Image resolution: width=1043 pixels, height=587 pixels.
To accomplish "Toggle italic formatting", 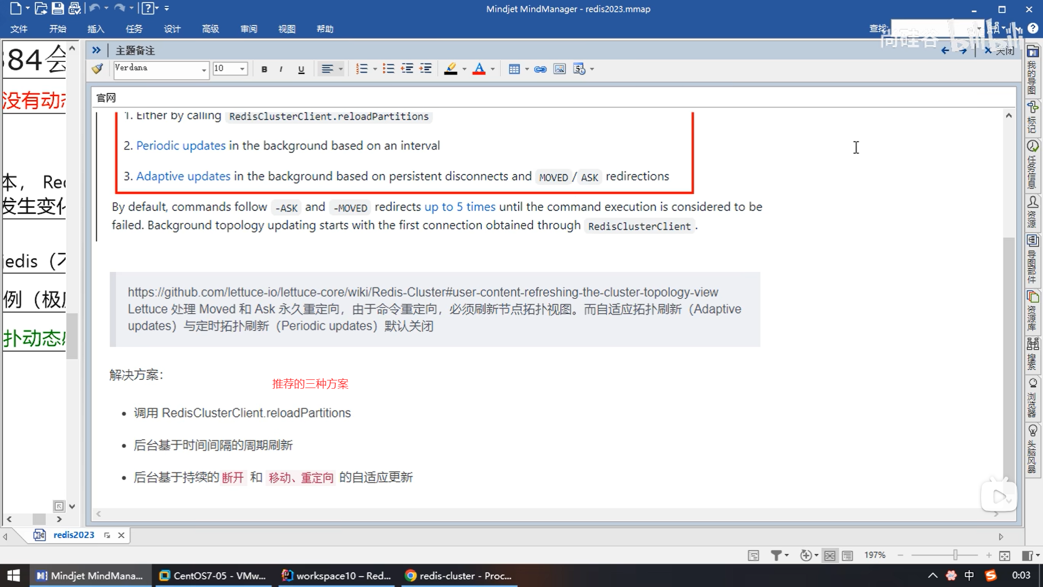I will coord(281,69).
